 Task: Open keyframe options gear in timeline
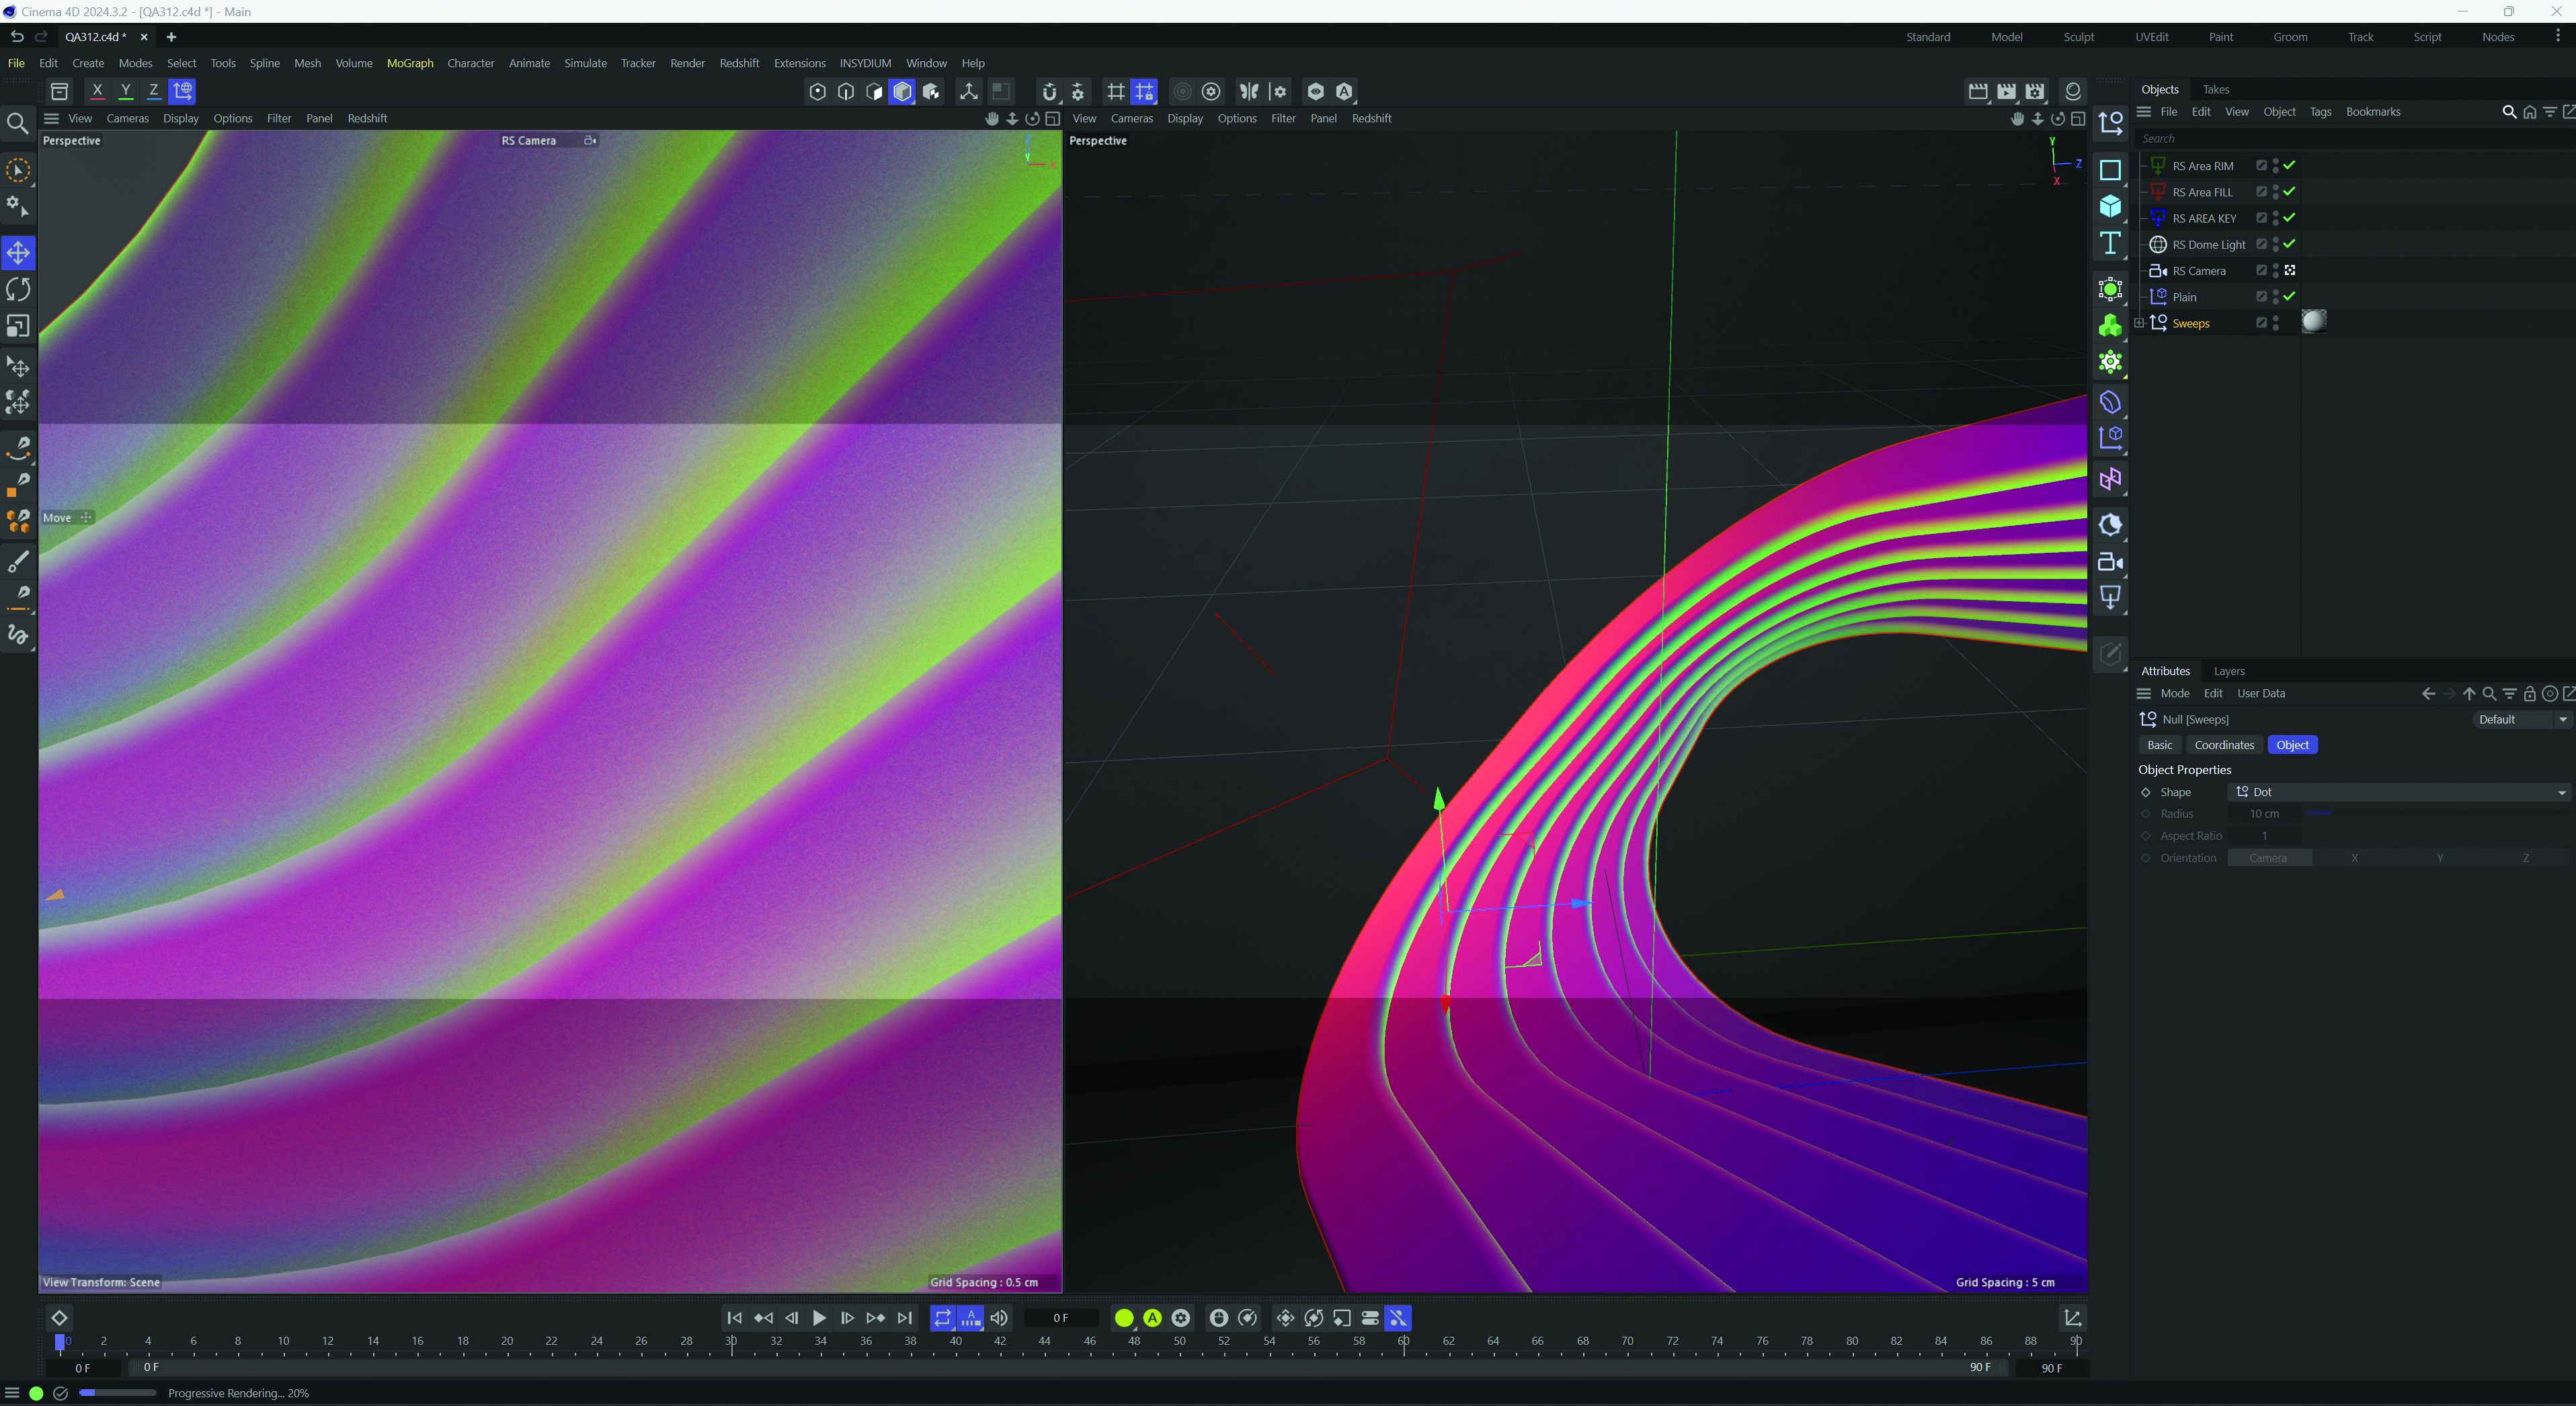(x=1181, y=1318)
